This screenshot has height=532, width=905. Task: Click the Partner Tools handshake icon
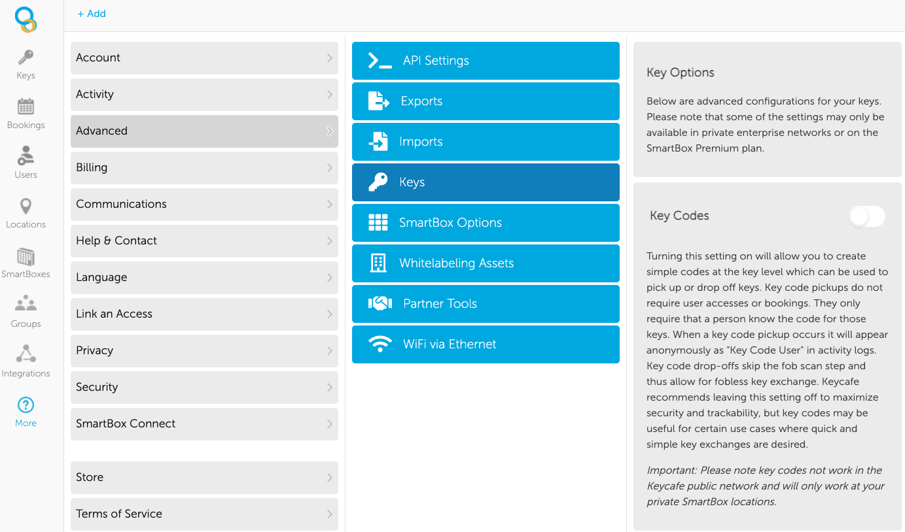(x=380, y=304)
